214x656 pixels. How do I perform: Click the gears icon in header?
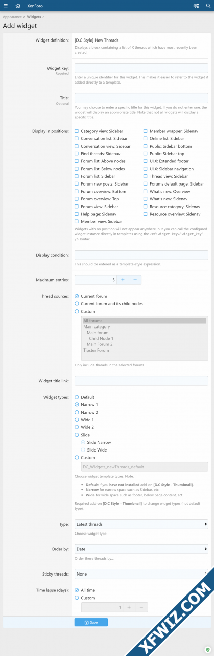click(x=196, y=6)
